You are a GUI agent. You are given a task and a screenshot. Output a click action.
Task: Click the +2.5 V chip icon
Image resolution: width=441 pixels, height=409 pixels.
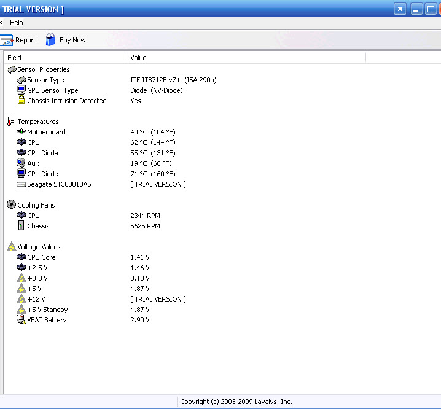[21, 267]
